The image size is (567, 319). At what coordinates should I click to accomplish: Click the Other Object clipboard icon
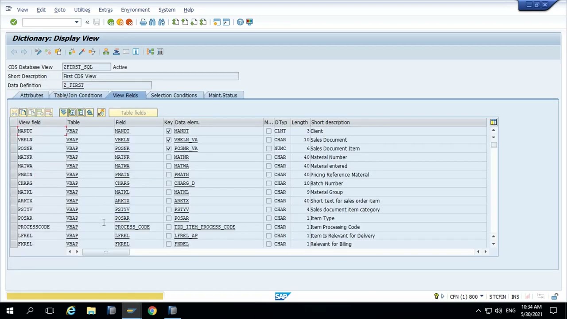58,52
